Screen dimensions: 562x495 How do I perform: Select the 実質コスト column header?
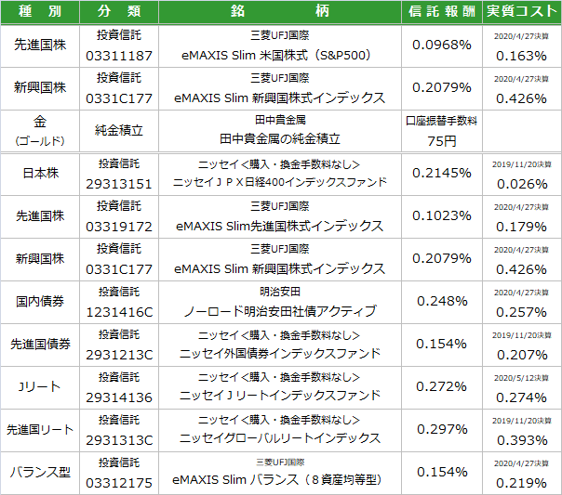click(x=520, y=12)
